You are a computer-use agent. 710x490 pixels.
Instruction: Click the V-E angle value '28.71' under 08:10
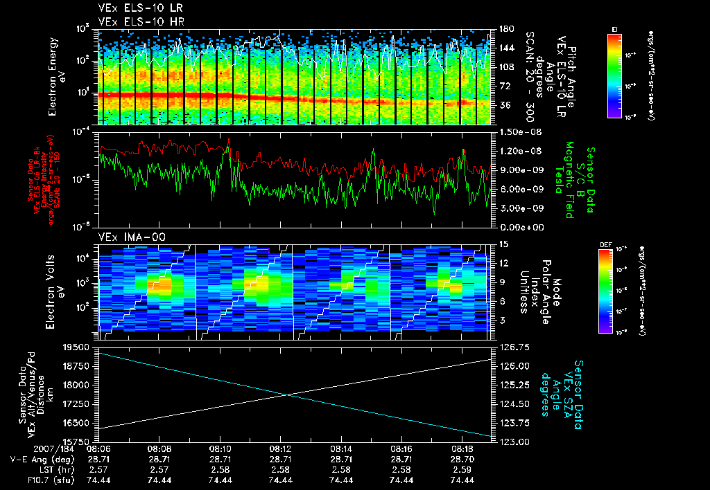coord(220,460)
